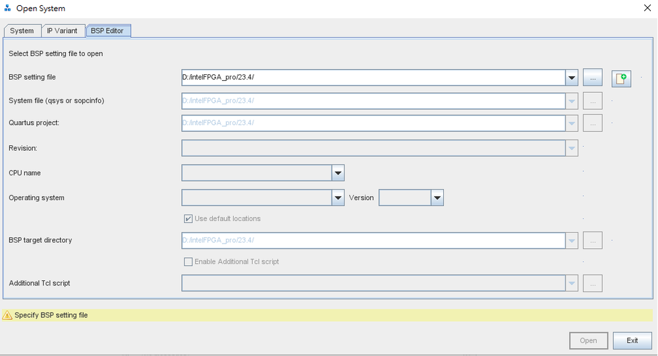Viewport: 658px width, 356px height.
Task: Click browse button for BSP target directory
Action: (593, 240)
